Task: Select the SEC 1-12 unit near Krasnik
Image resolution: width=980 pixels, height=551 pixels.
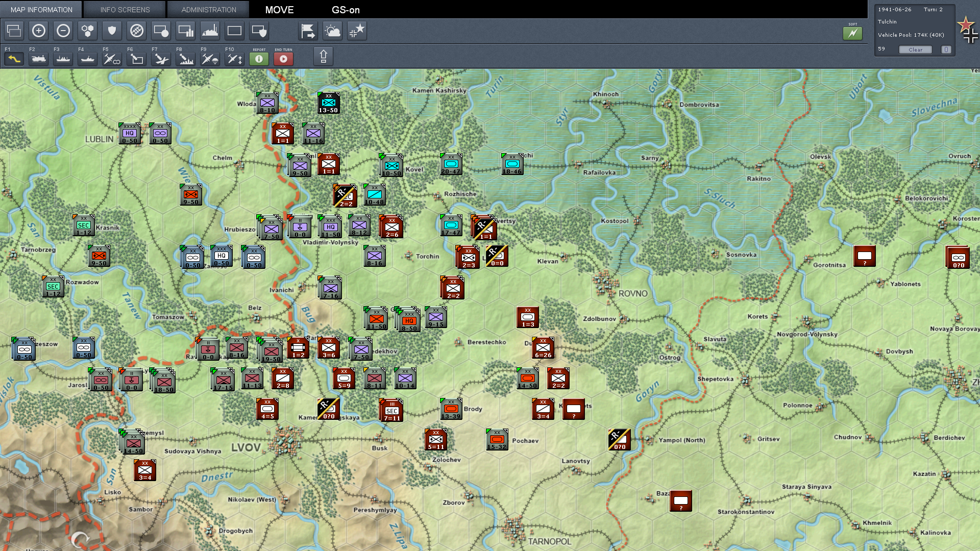Action: pos(84,226)
